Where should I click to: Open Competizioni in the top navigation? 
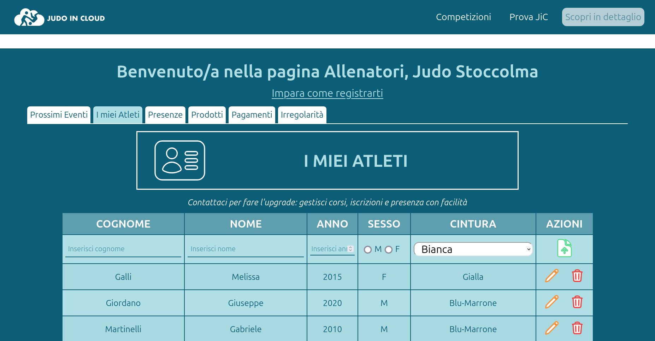pyautogui.click(x=463, y=17)
